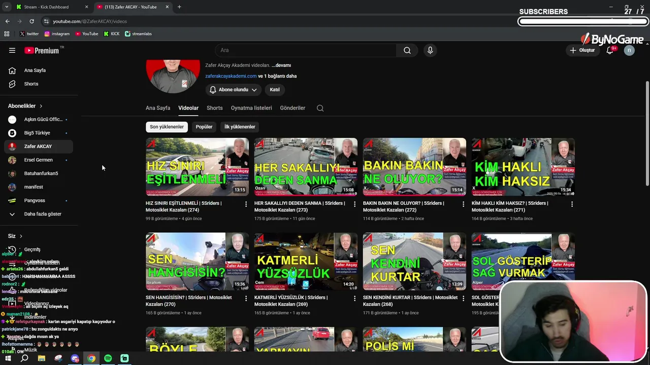Image resolution: width=650 pixels, height=365 pixels.
Task: Open KICK bookmark
Action: [x=112, y=34]
